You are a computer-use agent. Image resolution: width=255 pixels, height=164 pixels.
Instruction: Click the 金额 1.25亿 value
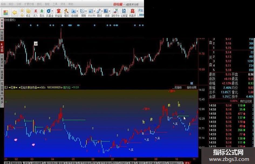pyautogui.click(x=227, y=97)
